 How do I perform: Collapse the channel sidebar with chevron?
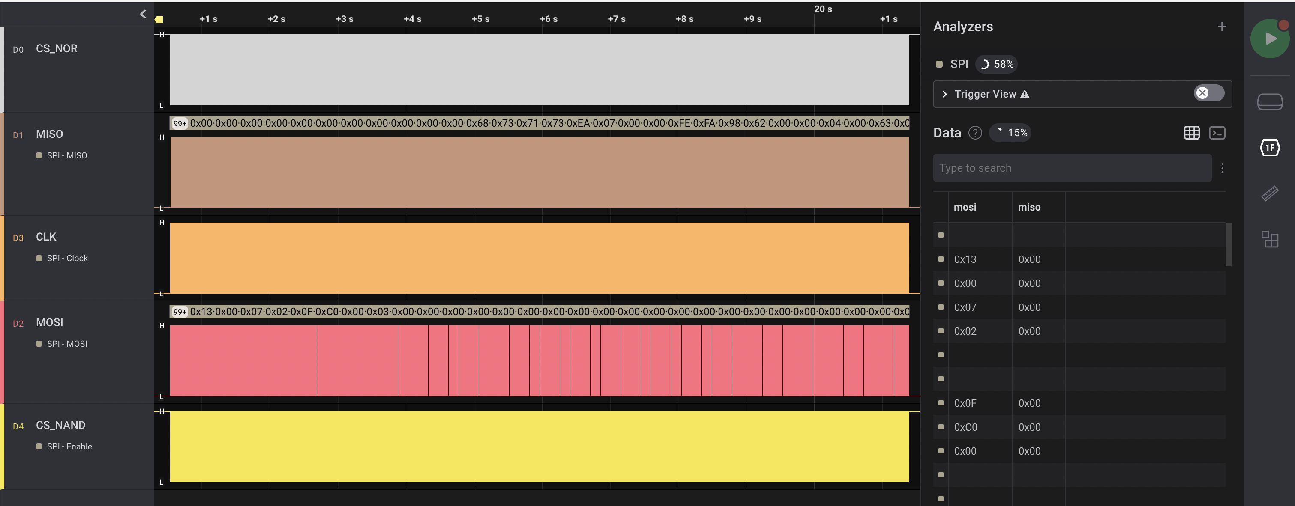[x=143, y=14]
